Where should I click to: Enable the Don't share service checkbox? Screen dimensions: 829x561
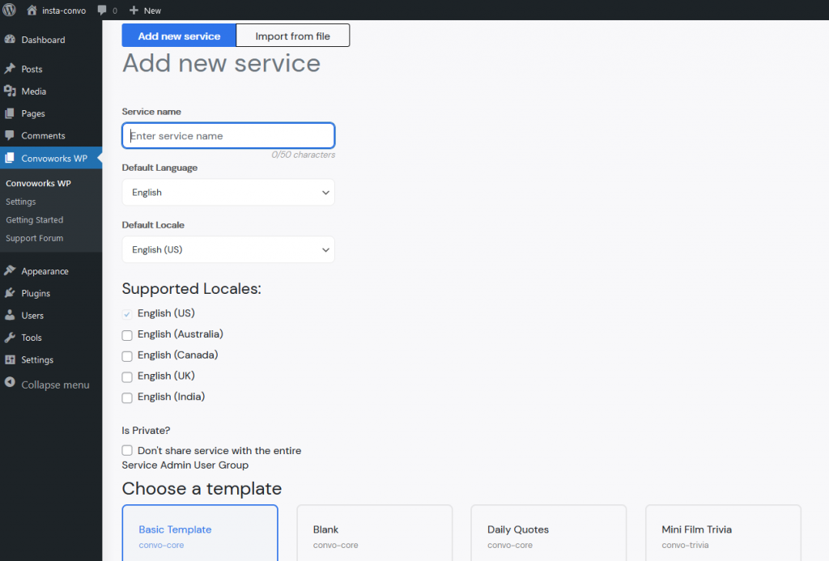(127, 450)
